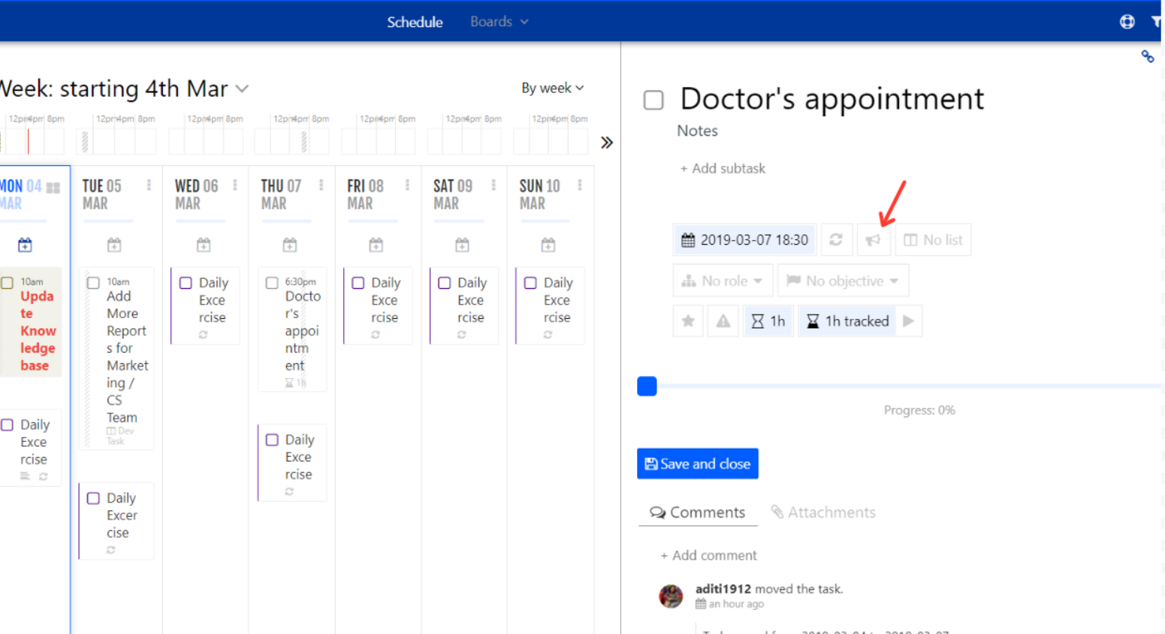Add a task to Thursday 07 Mar
This screenshot has width=1165, height=634.
(290, 245)
